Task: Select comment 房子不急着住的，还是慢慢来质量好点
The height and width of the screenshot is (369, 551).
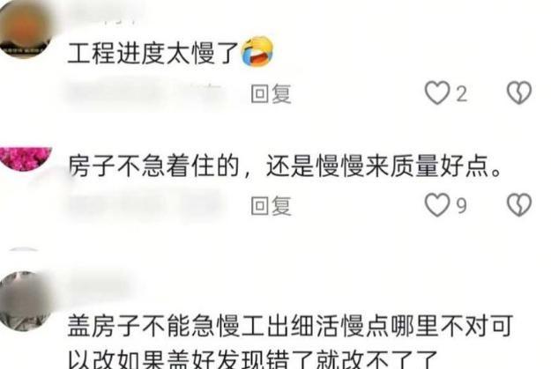Action: 285,166
